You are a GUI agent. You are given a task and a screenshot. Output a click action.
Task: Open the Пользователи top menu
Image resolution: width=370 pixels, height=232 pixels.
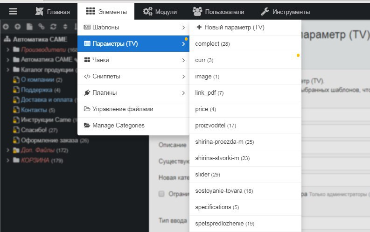coord(218,12)
